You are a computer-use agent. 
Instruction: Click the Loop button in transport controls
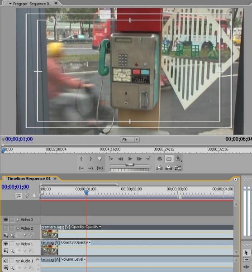click(x=159, y=159)
